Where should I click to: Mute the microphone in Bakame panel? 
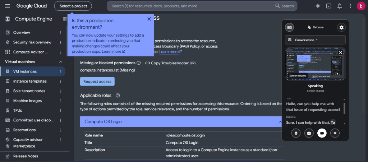coord(296,133)
